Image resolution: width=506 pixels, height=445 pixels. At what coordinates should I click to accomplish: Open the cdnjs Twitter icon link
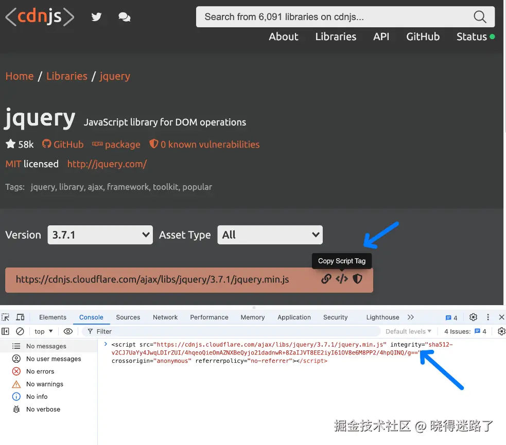[96, 17]
